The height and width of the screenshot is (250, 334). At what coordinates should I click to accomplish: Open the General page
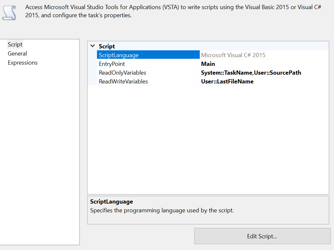pos(17,54)
